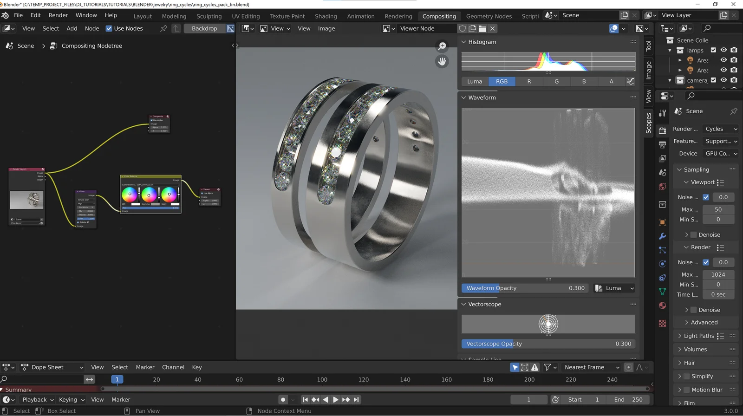Unlink Viewer Node image with X icon
Screen dimensions: 743x416
[x=493, y=28]
